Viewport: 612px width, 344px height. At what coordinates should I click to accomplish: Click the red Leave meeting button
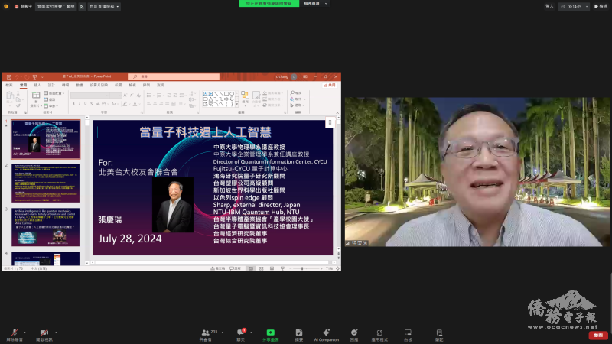(x=598, y=335)
